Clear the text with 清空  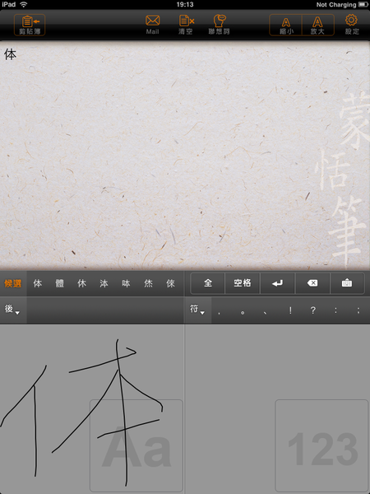coord(187,25)
